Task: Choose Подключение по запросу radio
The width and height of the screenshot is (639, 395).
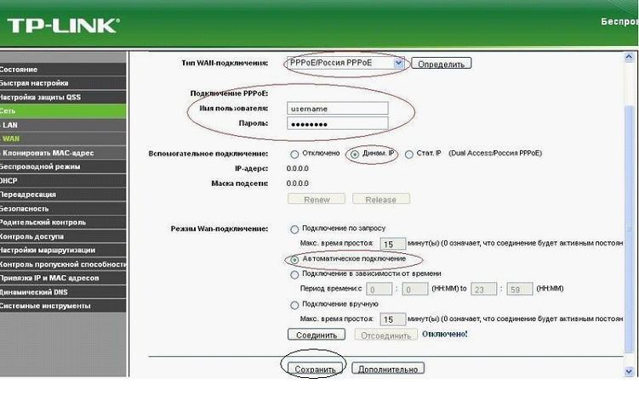Action: click(x=294, y=229)
